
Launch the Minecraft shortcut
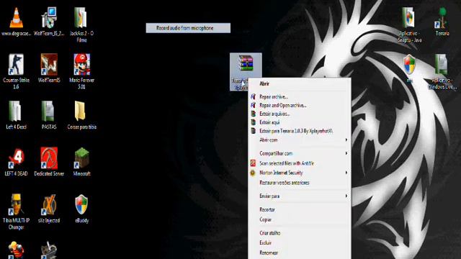click(x=81, y=158)
